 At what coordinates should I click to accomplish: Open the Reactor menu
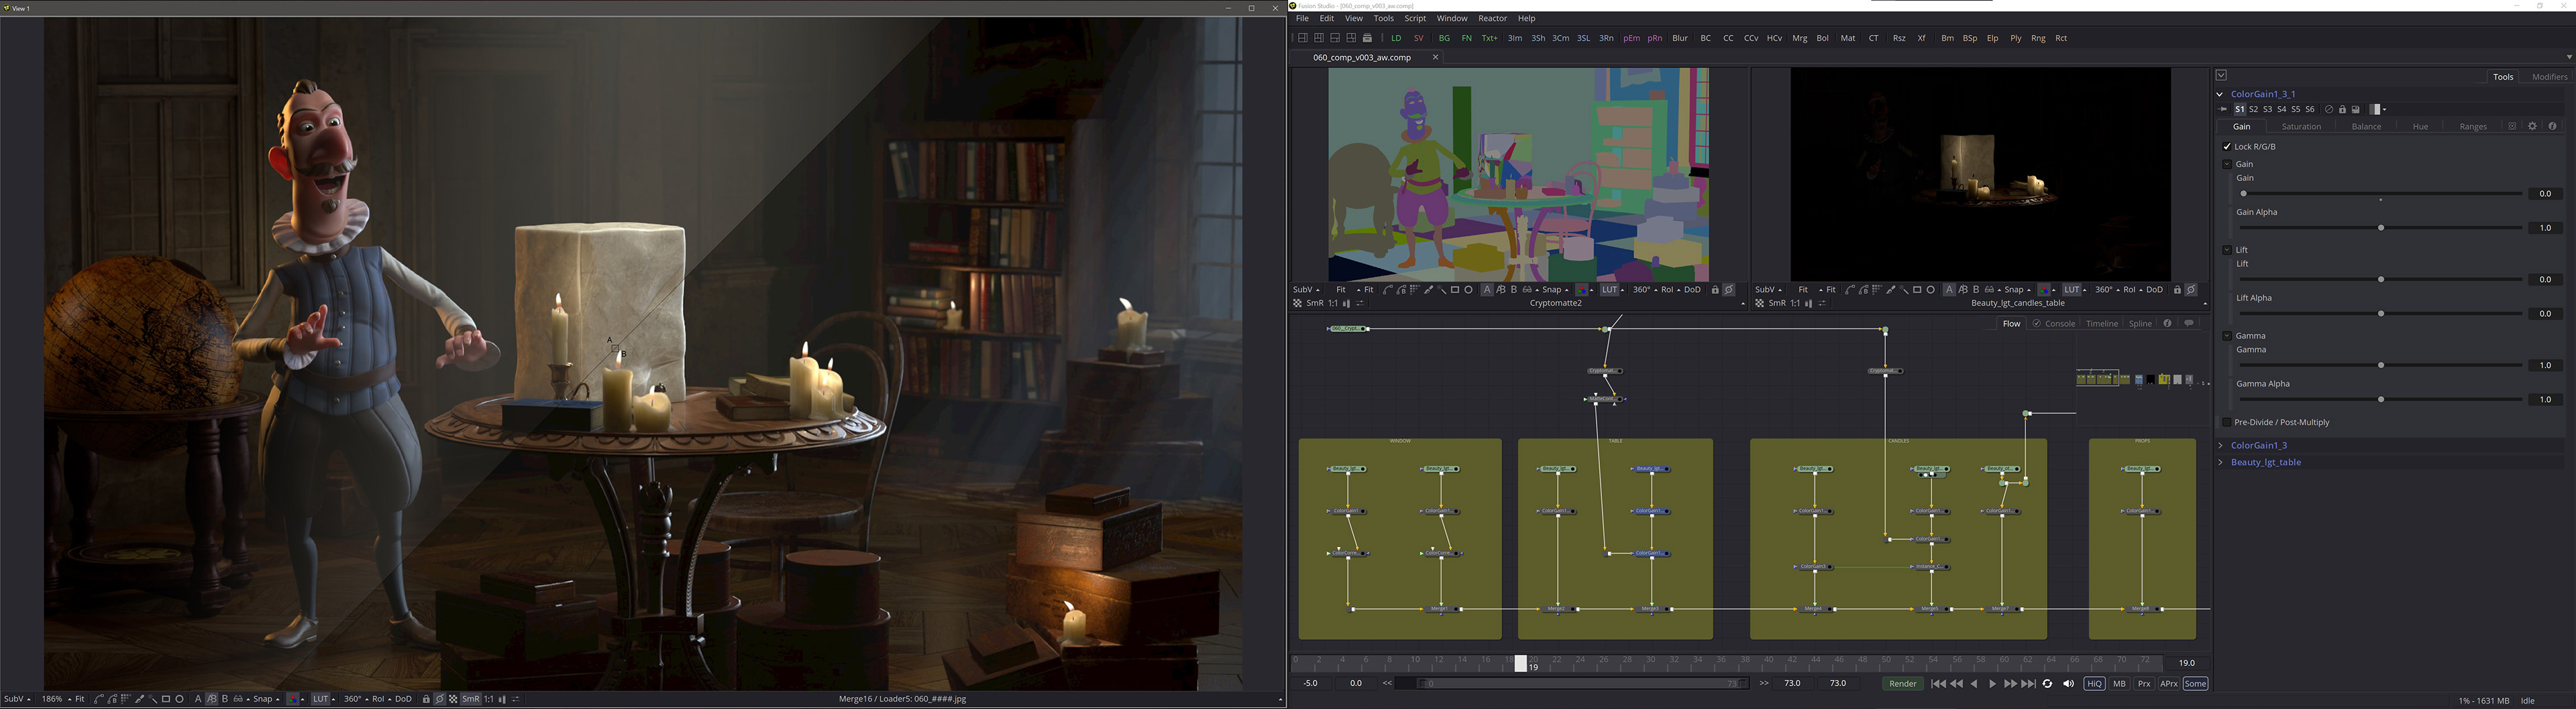point(1492,18)
